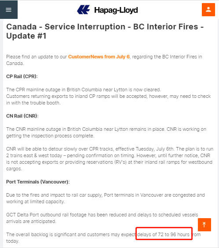Click the paragraph about CNR detour over CPR tracks
Viewport: 219px width, 248px height.
point(109,159)
